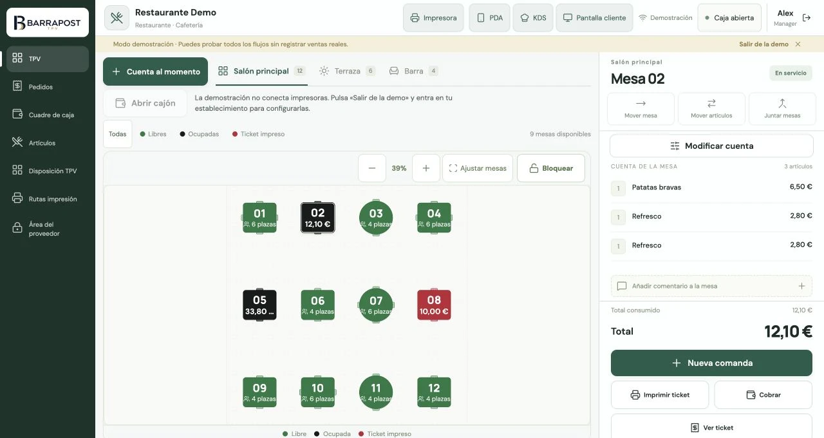Click the Bloquear button
Image resolution: width=824 pixels, height=438 pixels.
tap(551, 168)
